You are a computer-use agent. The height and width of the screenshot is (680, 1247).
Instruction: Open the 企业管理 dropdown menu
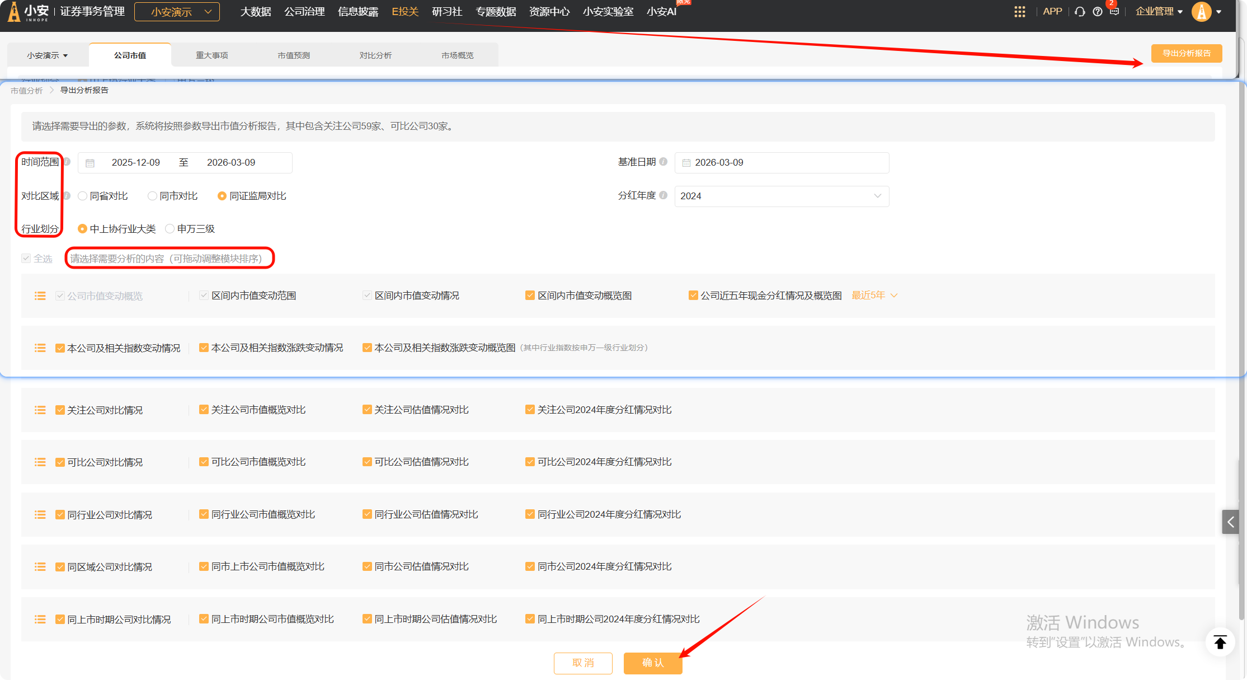(x=1159, y=12)
